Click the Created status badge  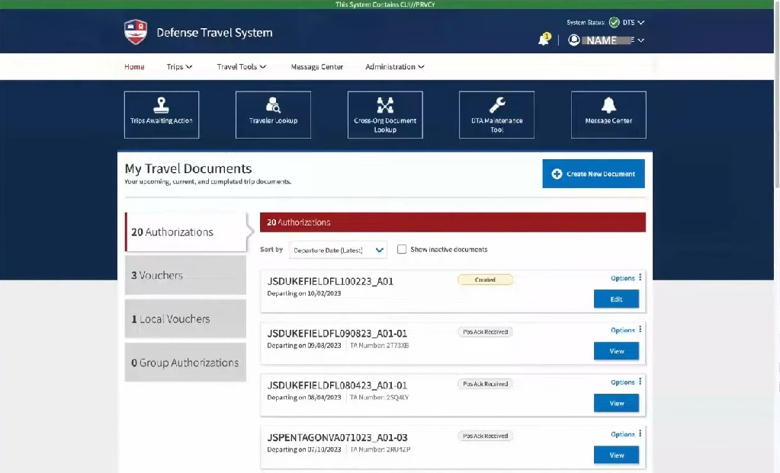[485, 280]
